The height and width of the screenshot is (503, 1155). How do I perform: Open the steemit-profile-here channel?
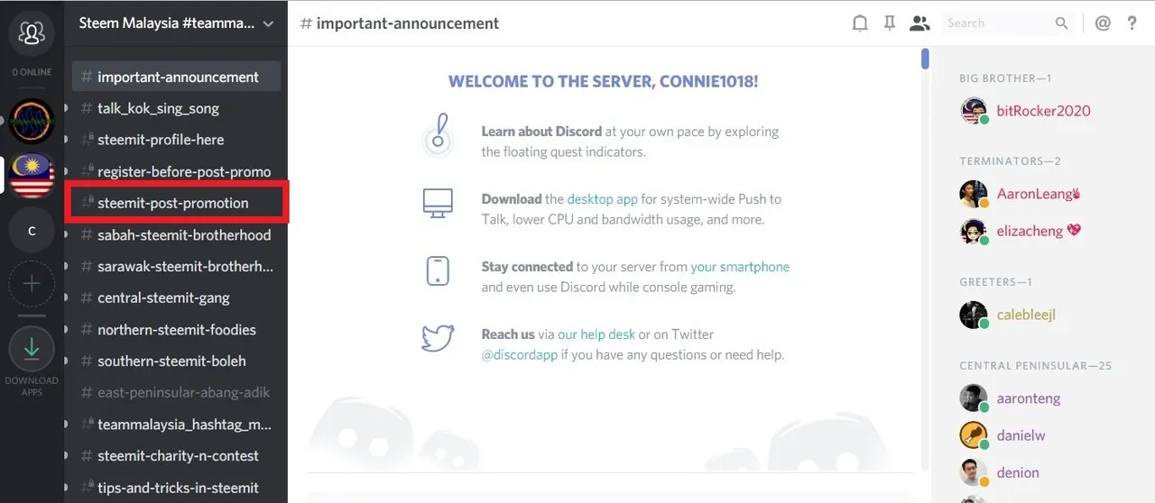(177, 140)
